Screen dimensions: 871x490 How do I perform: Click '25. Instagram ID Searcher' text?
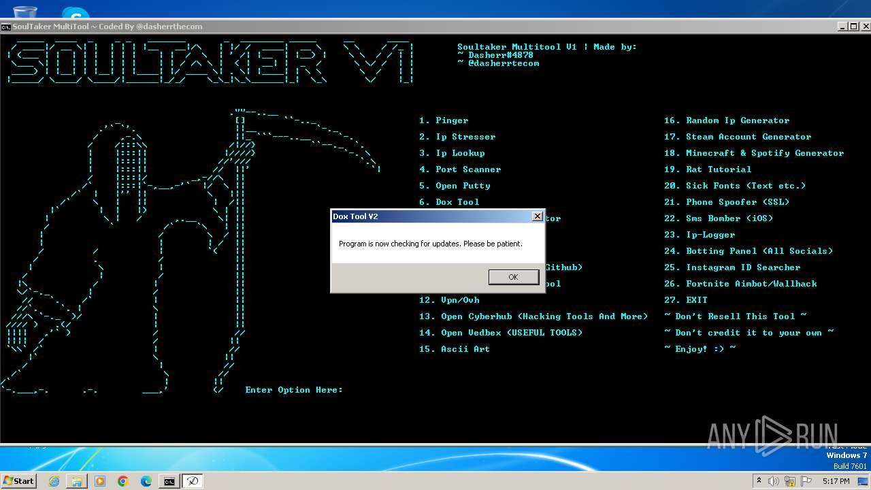pyautogui.click(x=732, y=267)
